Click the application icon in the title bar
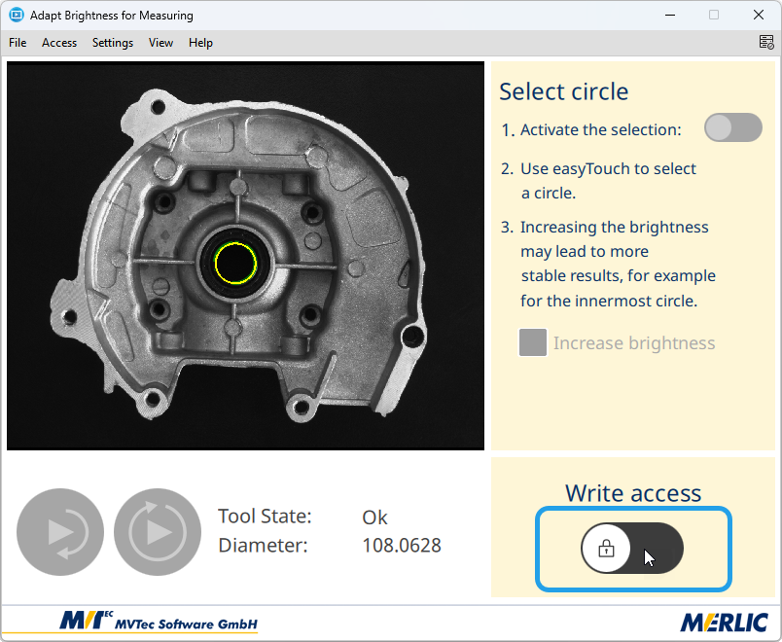The image size is (782, 642). (x=16, y=16)
